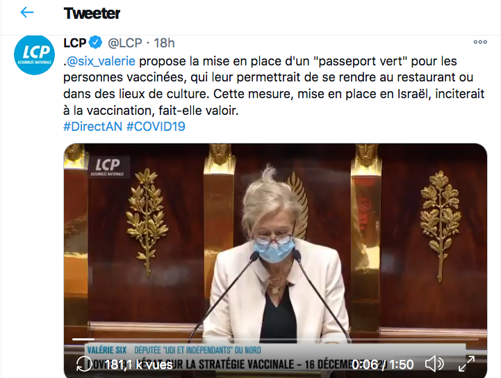The width and height of the screenshot is (501, 378).
Task: Click the tweet text about passeport vert
Action: coord(274,86)
